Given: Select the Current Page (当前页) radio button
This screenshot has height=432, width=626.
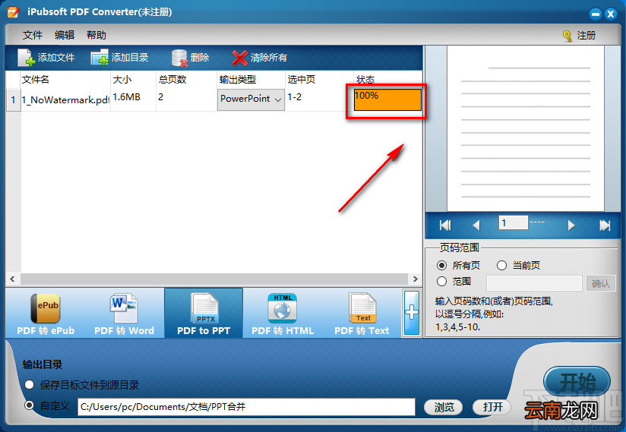Looking at the screenshot, I should 501,265.
